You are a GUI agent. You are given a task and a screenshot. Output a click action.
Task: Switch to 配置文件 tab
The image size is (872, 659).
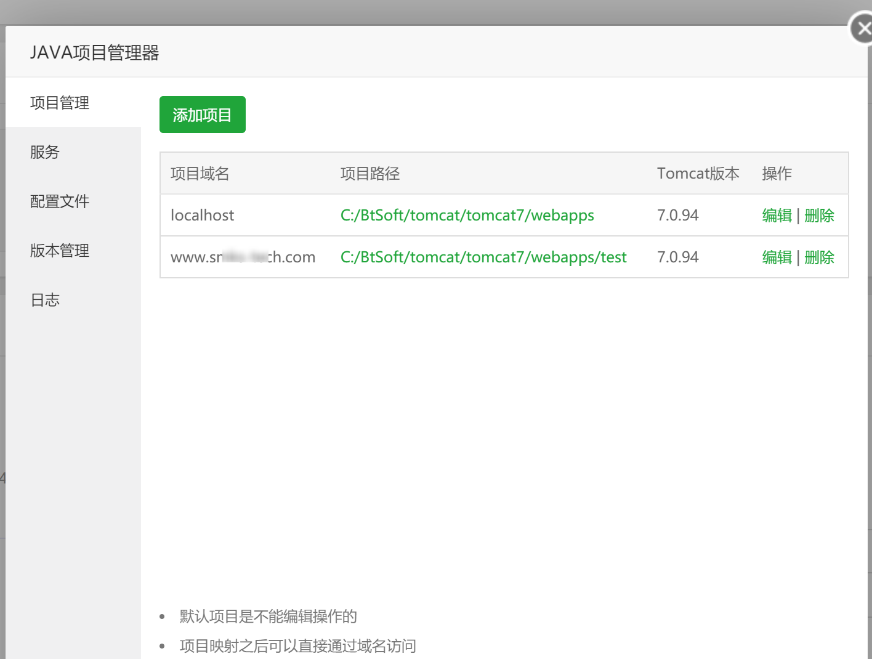click(x=73, y=201)
